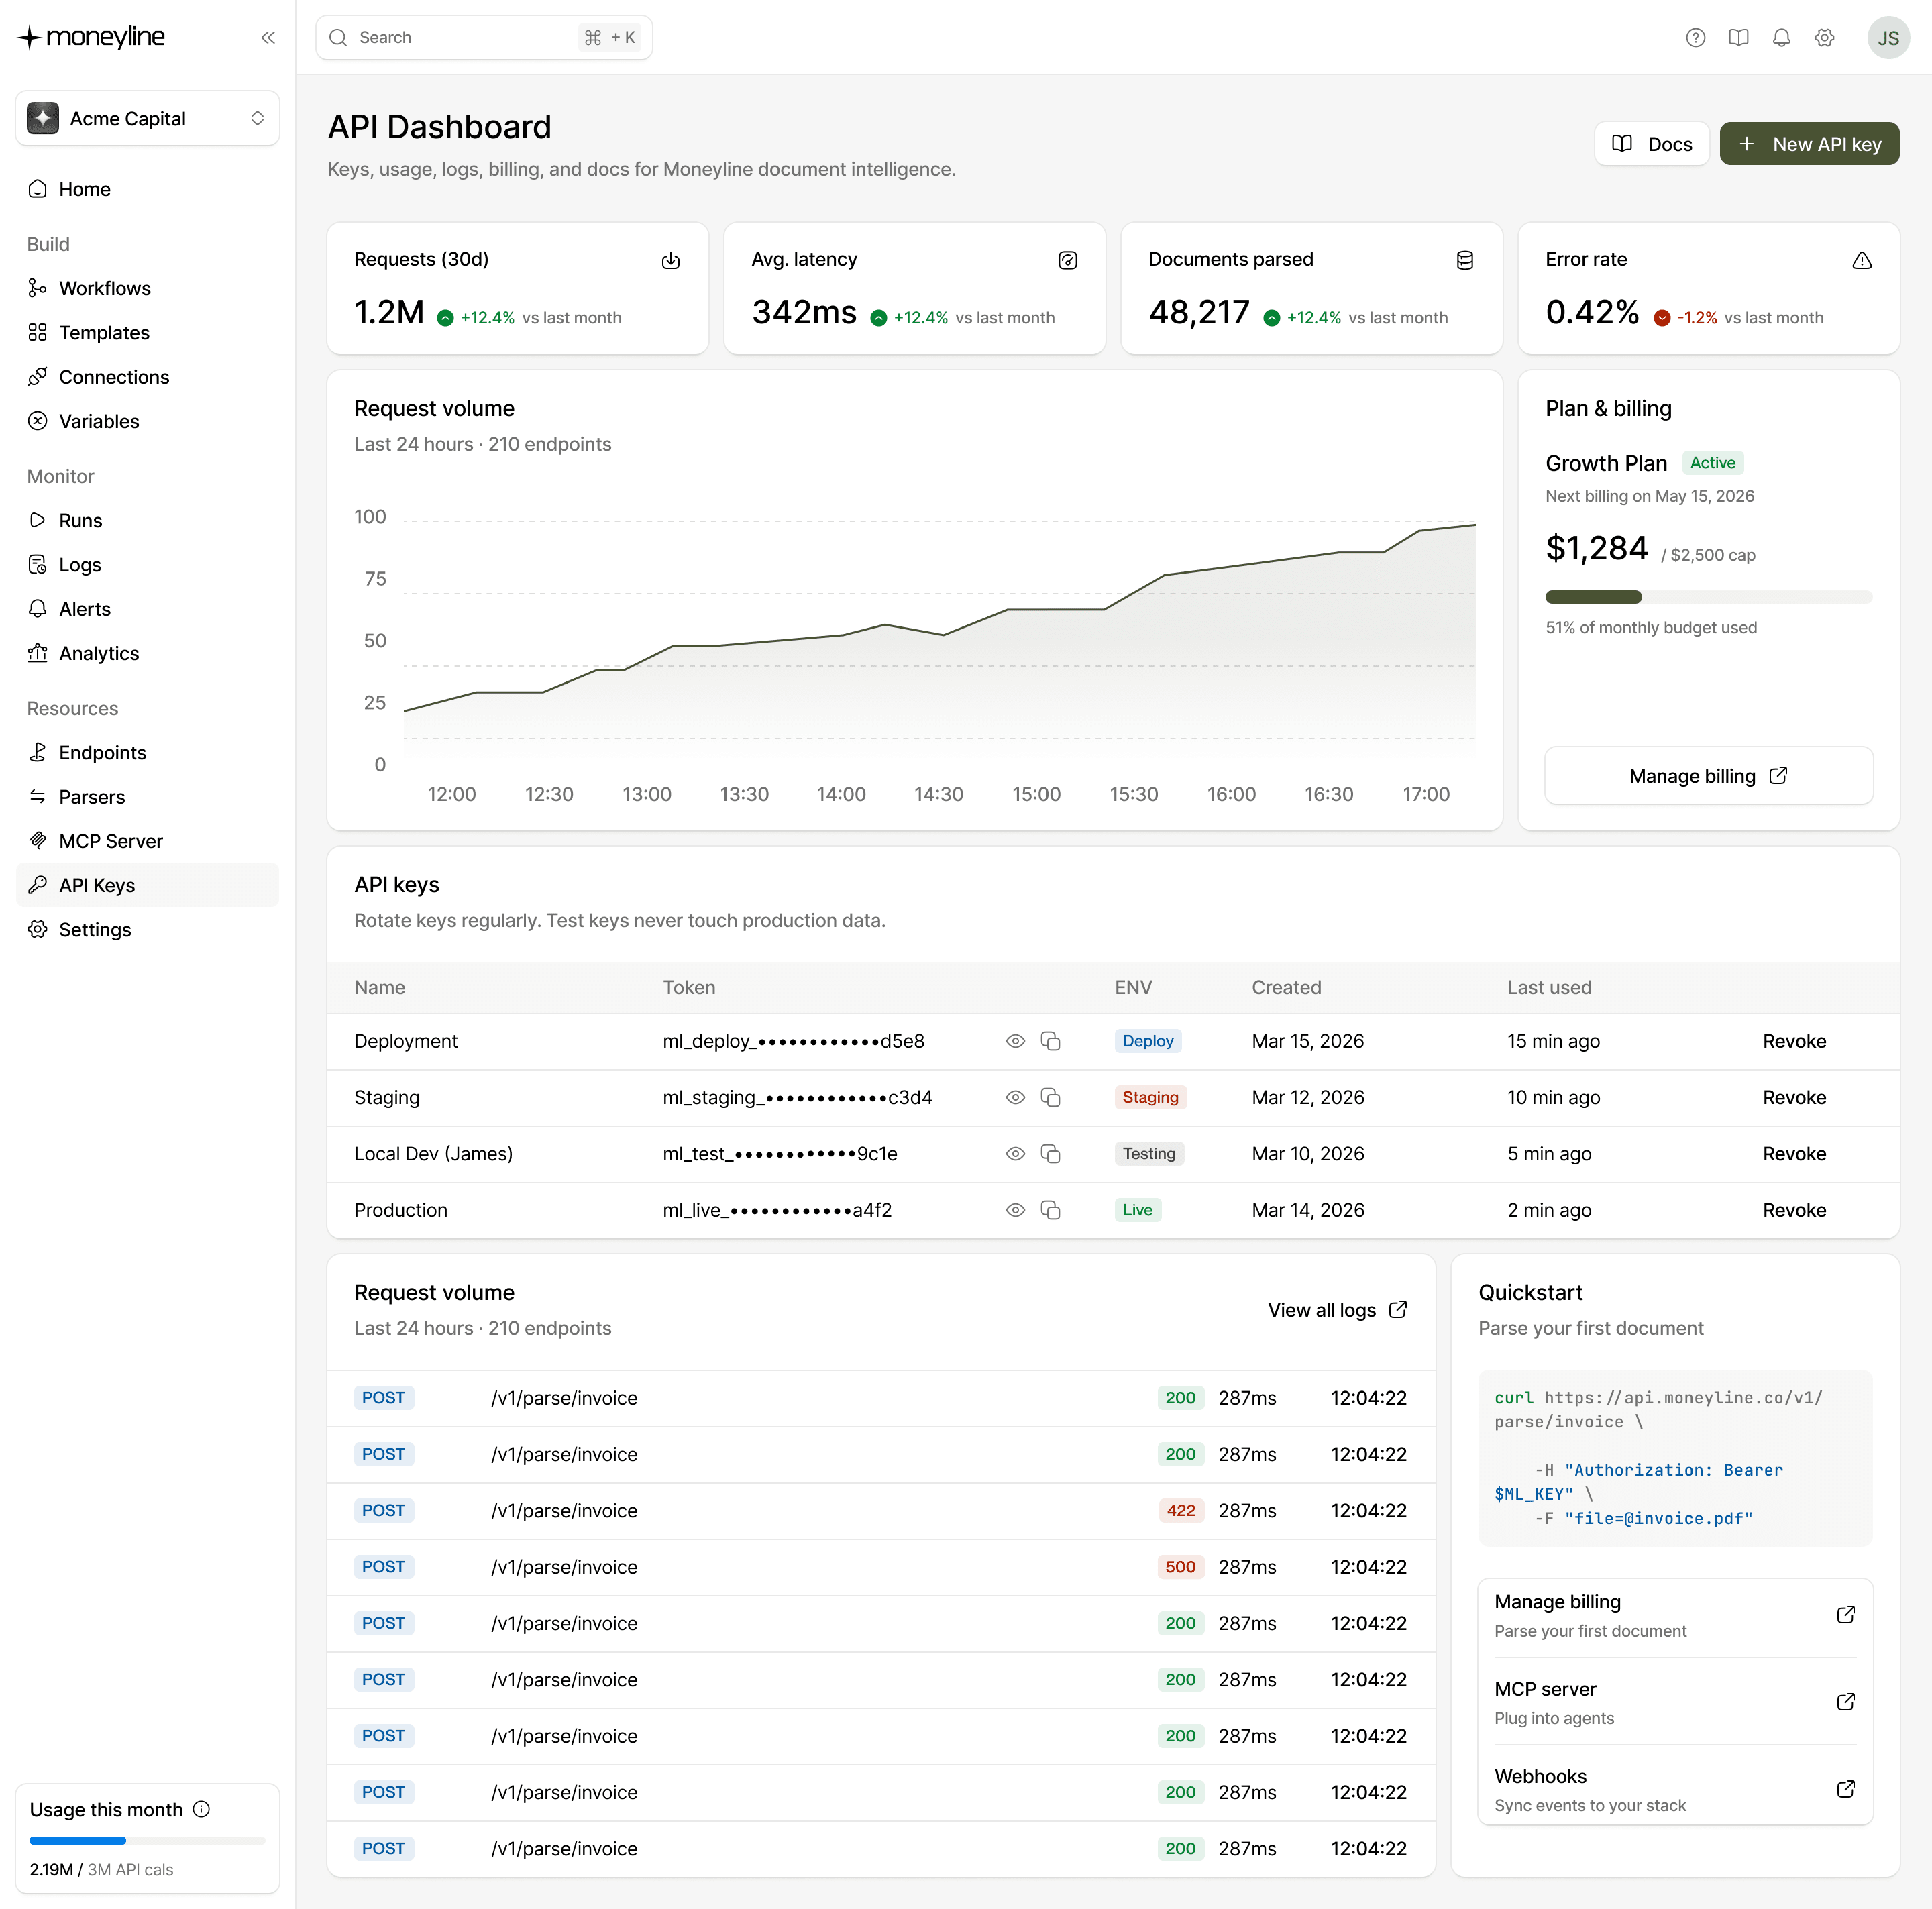The height and width of the screenshot is (1909, 1932).
Task: Open Connections in the sidebar
Action: click(x=147, y=377)
